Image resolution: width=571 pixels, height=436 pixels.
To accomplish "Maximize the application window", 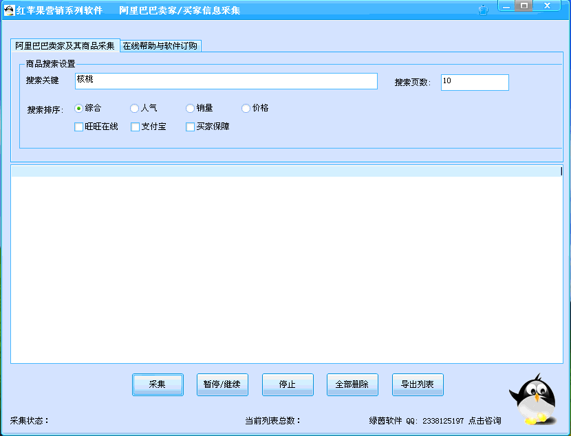I will click(x=524, y=6).
